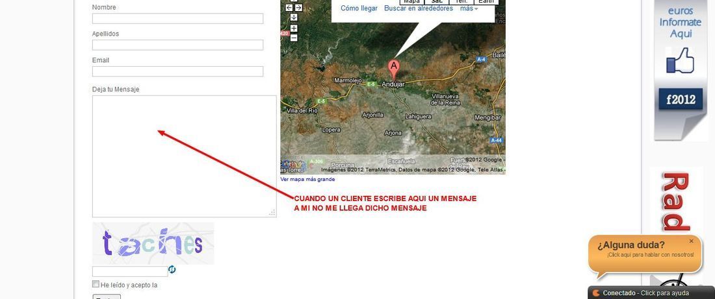Viewport: 715px width, 299px height.
Task: Click inside Deja tu Mensaje textarea
Action: pyautogui.click(x=184, y=156)
